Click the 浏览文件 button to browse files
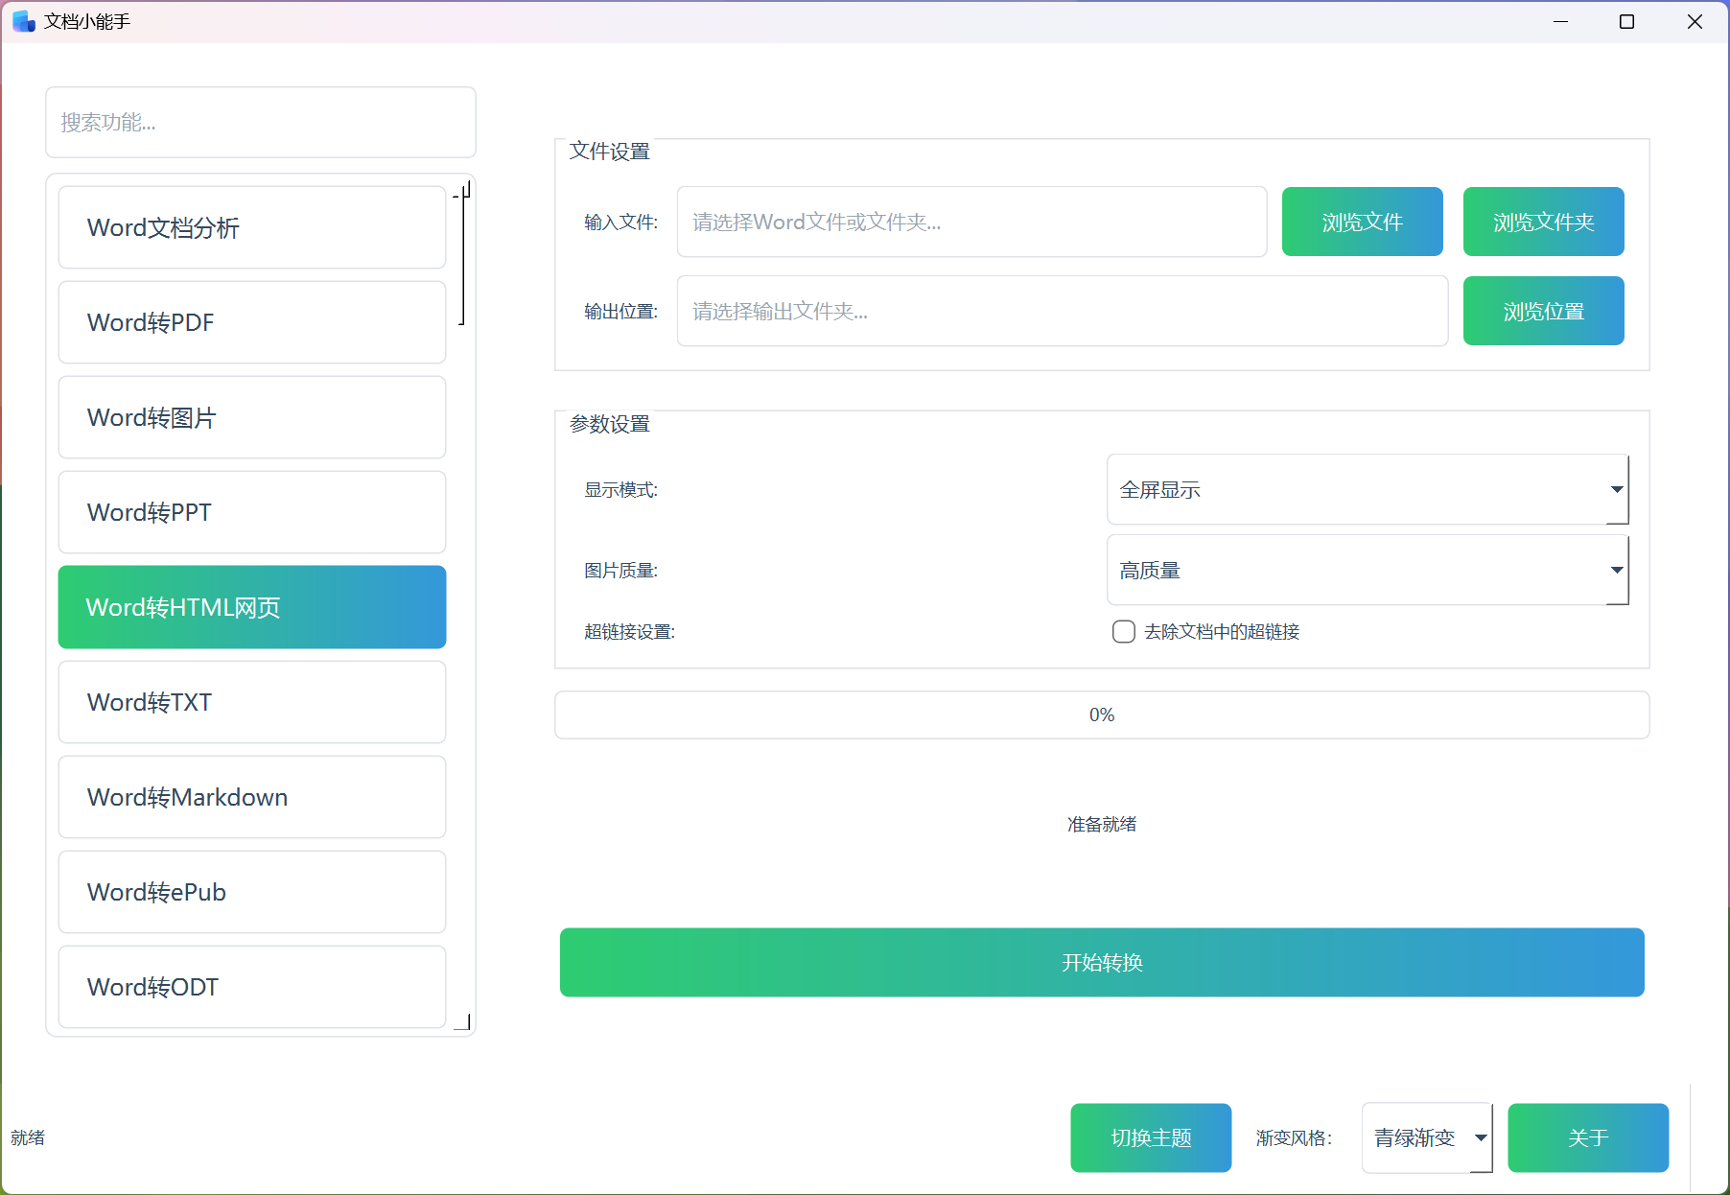1730x1195 pixels. point(1362,222)
